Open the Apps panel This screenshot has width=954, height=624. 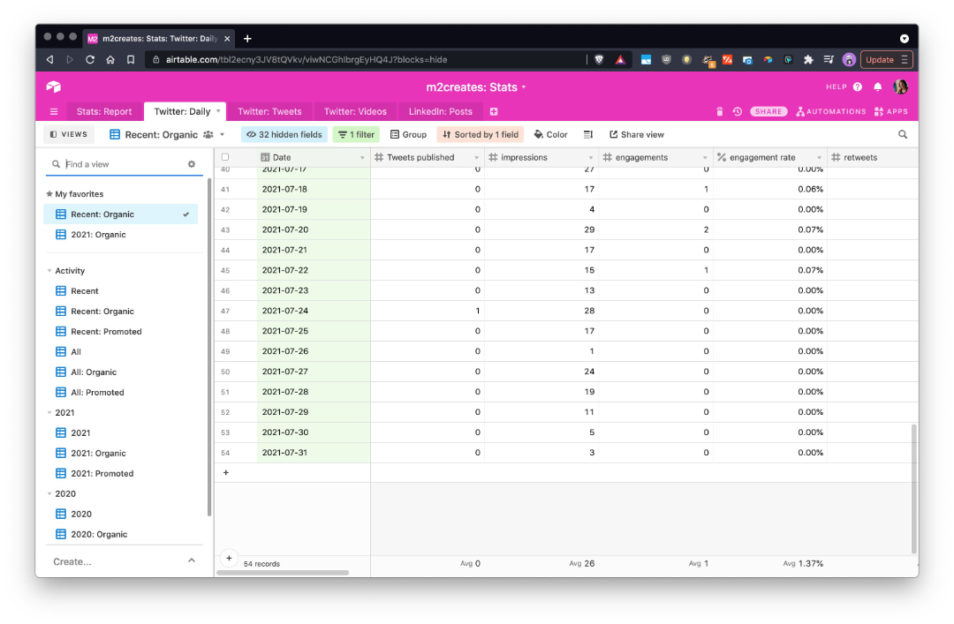coord(892,110)
